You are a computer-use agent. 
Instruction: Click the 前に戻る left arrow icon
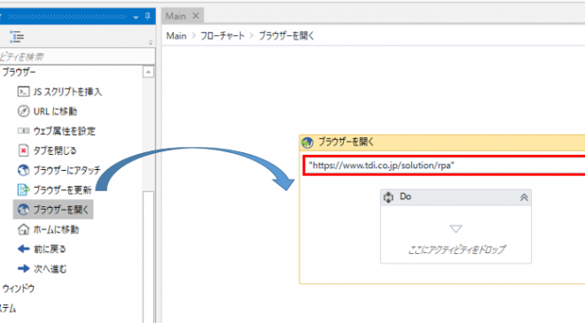24,249
